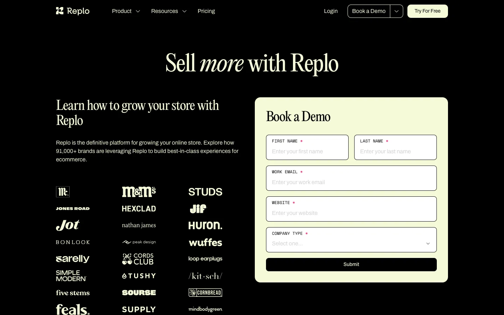Click the 'Sell more with Replo' headline
Screen dimensions: 504x315
tap(252, 63)
